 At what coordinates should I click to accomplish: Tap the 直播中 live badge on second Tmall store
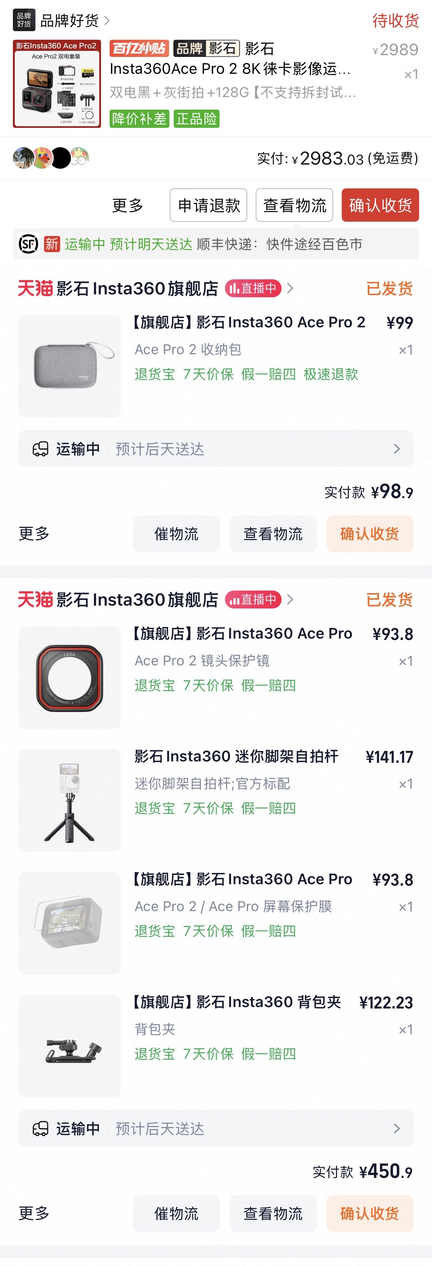point(253,599)
